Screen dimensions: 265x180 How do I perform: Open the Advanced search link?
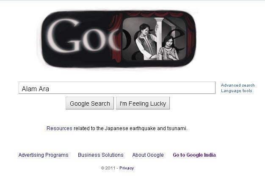tap(237, 85)
